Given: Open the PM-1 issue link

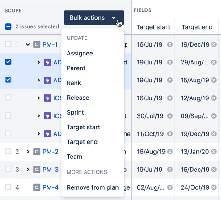Looking at the screenshot, I should click(x=50, y=44).
